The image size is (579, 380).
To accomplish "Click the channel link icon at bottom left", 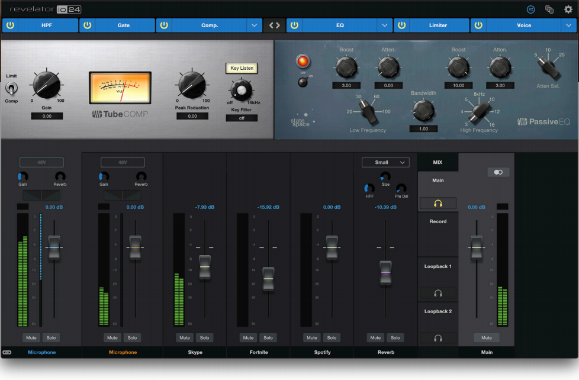I will 7,352.
